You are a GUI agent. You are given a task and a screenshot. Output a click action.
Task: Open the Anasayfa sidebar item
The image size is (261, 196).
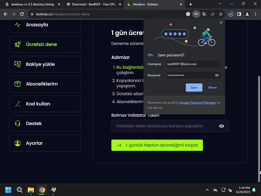tap(45, 25)
